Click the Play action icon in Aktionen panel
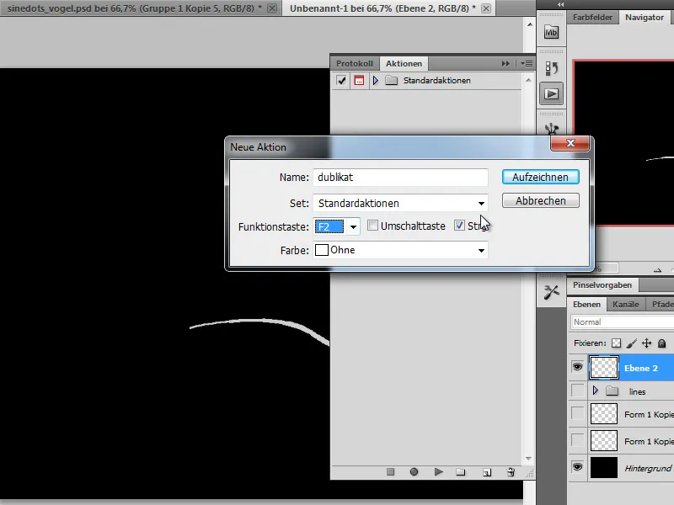 coord(438,472)
